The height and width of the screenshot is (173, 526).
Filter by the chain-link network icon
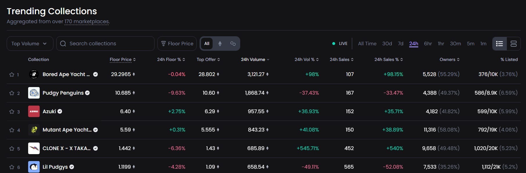(x=233, y=44)
